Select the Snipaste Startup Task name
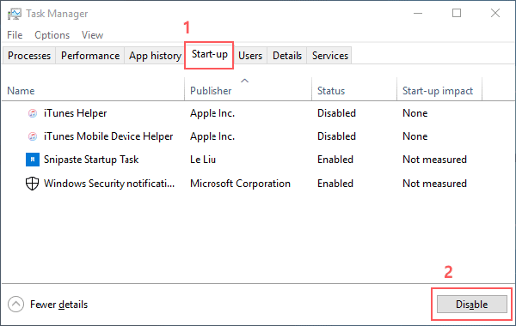The height and width of the screenshot is (326, 516). tap(91, 160)
